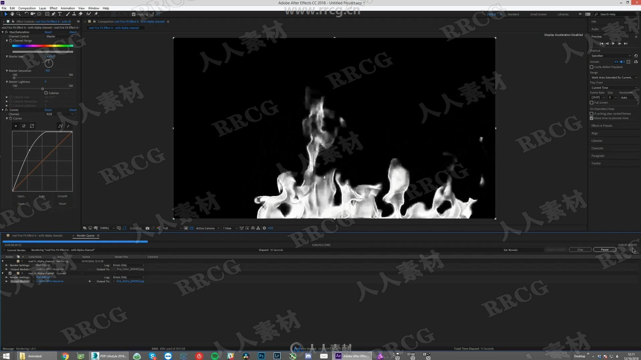The width and height of the screenshot is (641, 360).
Task: Open Spotify from the taskbar
Action: tap(215, 356)
